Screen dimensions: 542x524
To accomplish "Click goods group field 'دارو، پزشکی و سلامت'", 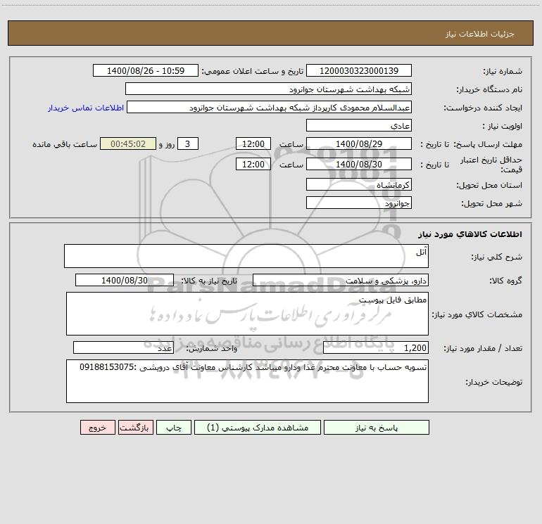I will pyautogui.click(x=341, y=280).
